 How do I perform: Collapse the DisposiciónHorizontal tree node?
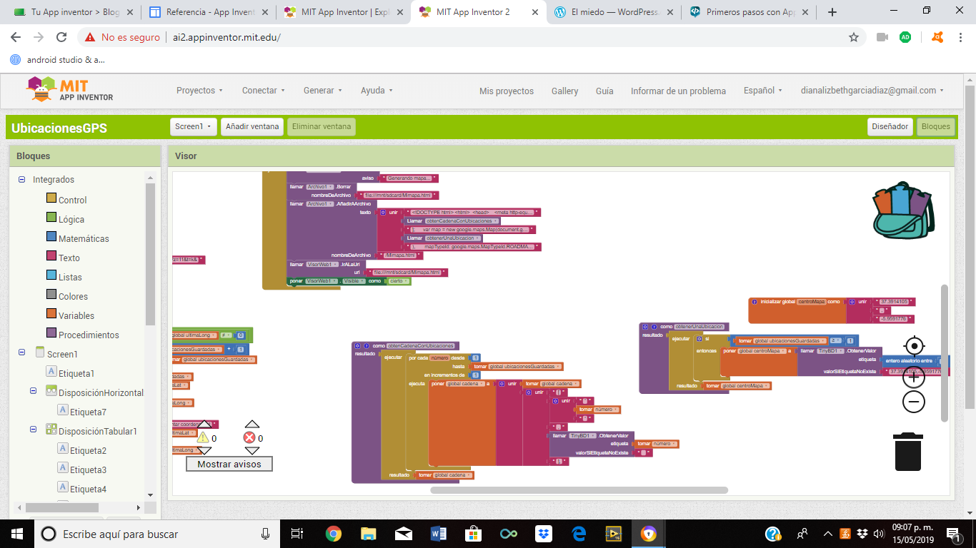(x=34, y=392)
